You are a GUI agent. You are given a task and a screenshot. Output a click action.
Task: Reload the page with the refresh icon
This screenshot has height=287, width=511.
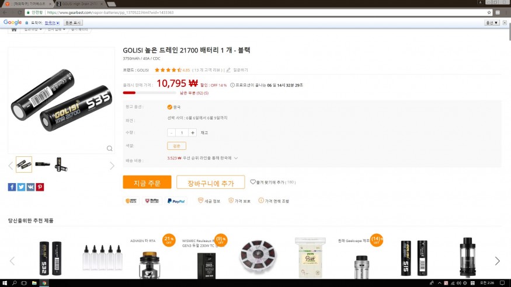(19, 12)
